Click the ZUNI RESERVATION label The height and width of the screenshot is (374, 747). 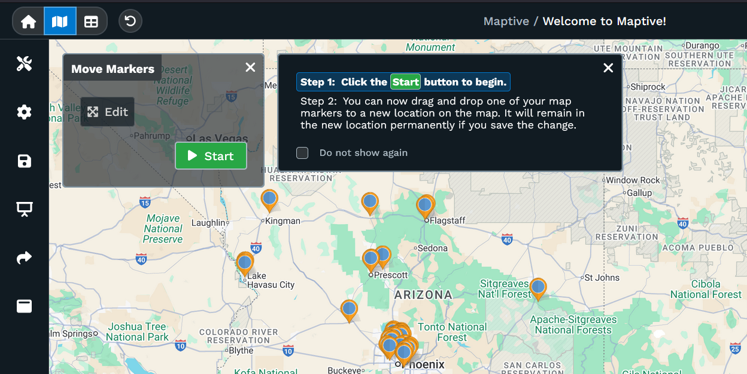click(x=627, y=232)
